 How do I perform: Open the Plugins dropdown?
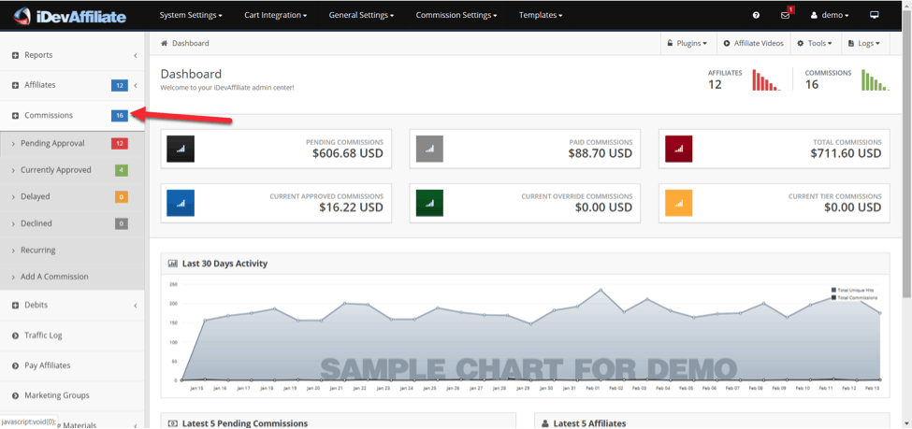click(687, 44)
